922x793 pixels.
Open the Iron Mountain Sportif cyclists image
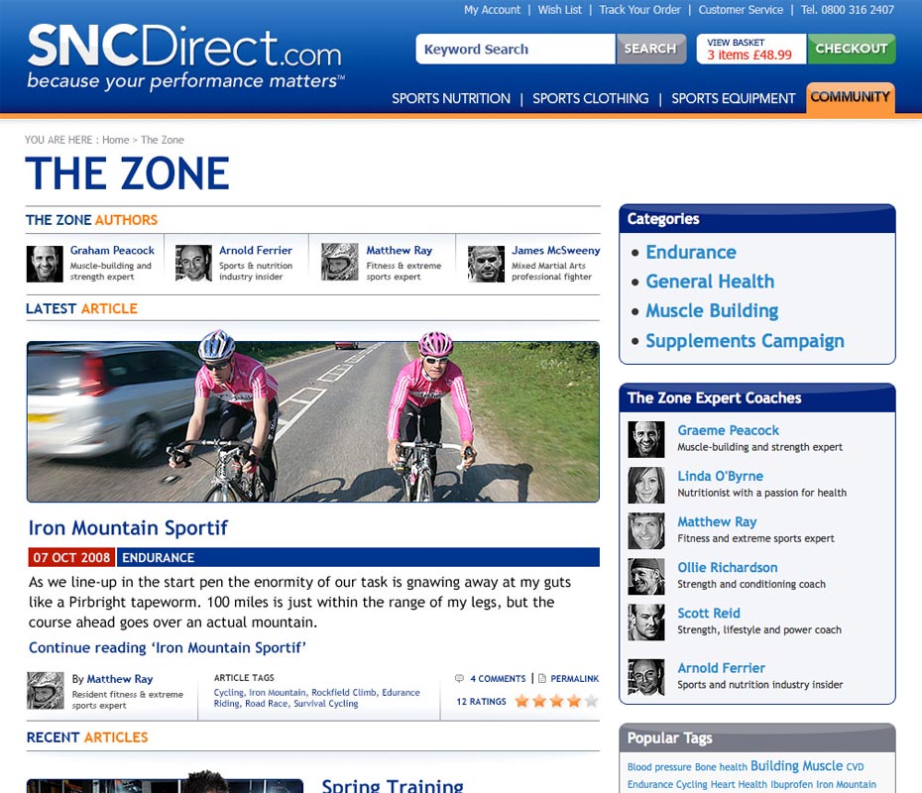tap(313, 421)
